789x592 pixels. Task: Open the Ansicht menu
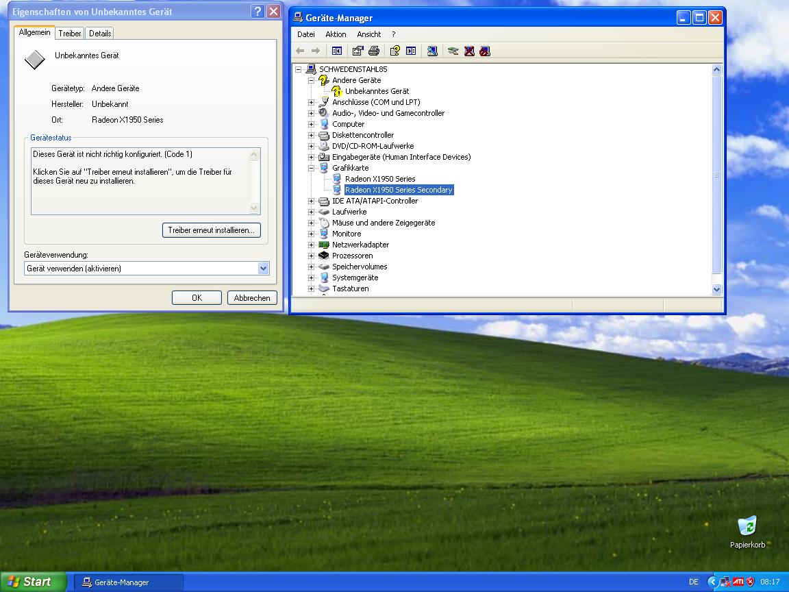coord(369,34)
